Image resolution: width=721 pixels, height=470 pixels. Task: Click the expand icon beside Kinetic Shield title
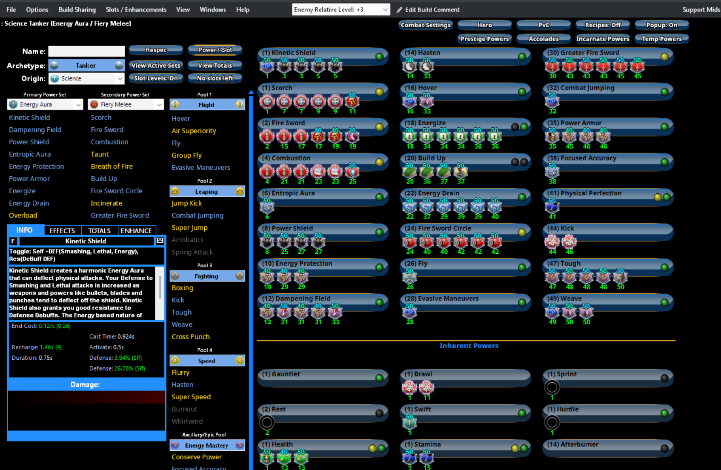coord(160,241)
